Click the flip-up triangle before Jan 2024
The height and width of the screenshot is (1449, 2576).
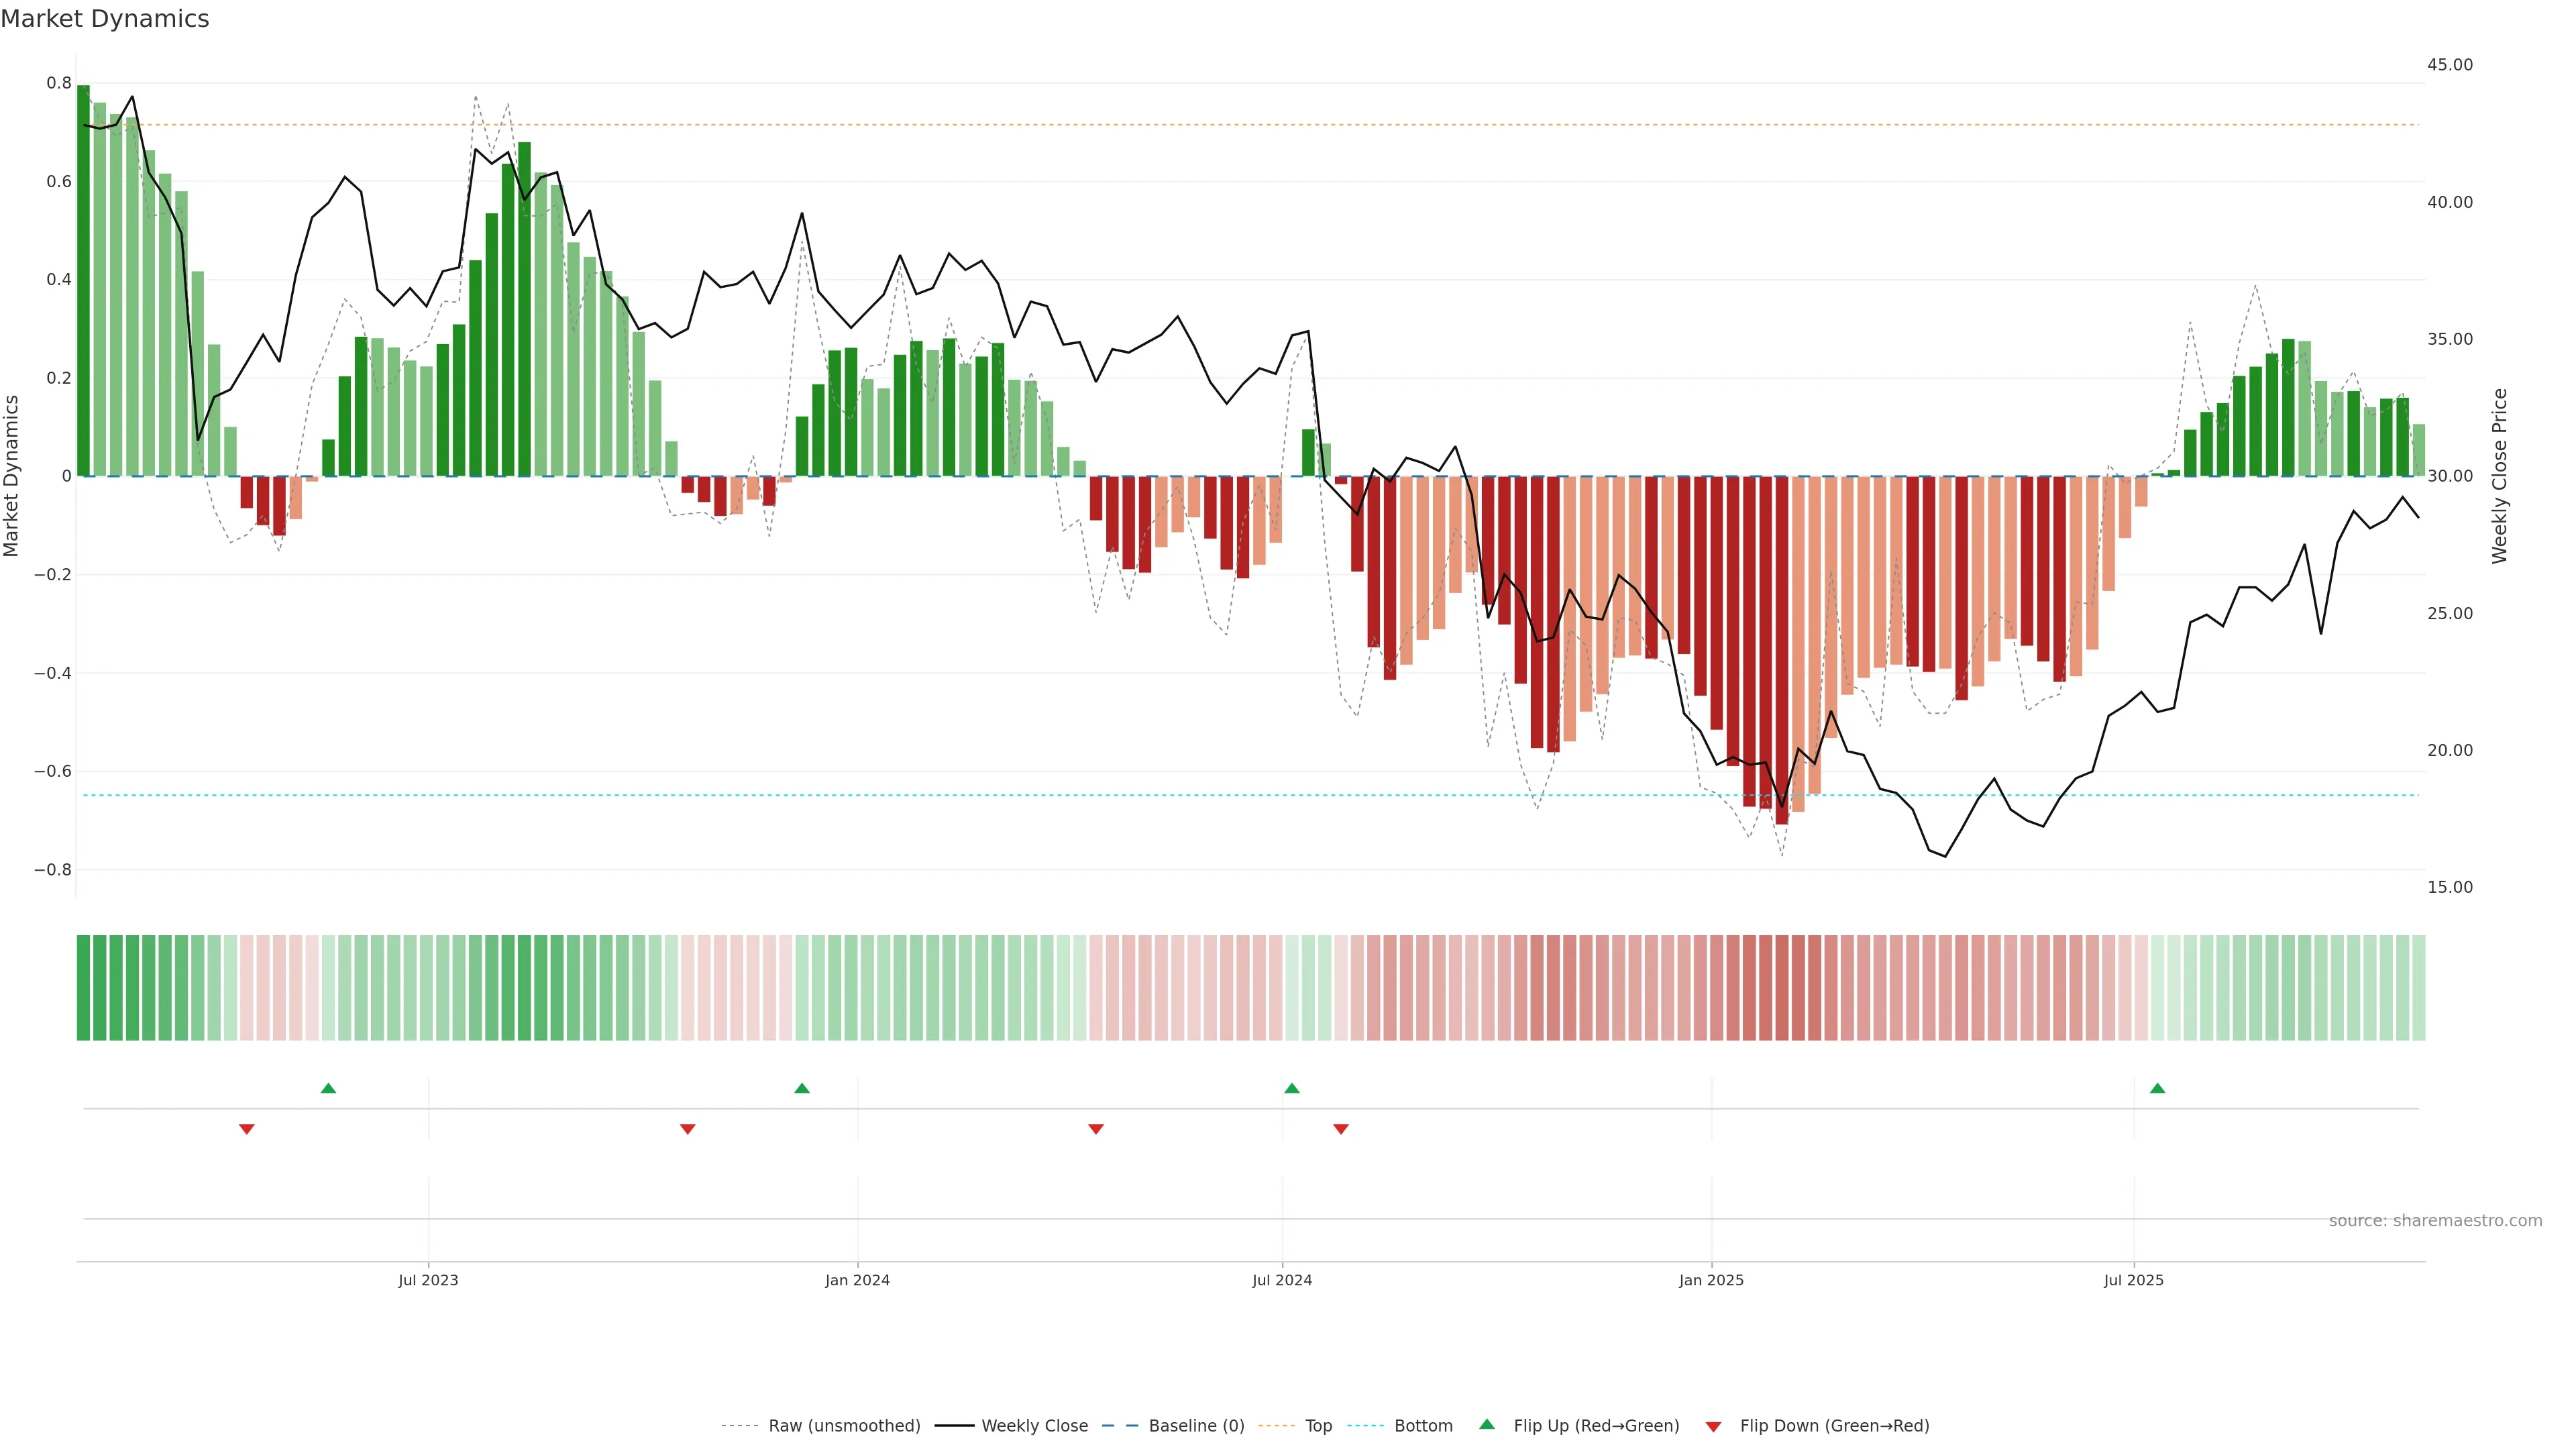pyautogui.click(x=801, y=1088)
